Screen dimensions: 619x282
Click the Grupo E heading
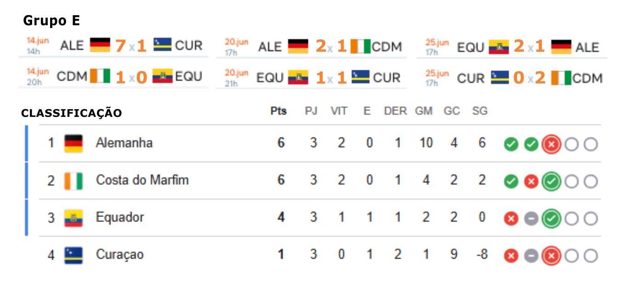(51, 21)
